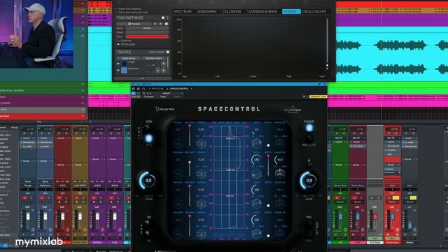
Task: Mute the LOW PERC mixer channel
Action: pyautogui.click(x=76, y=197)
